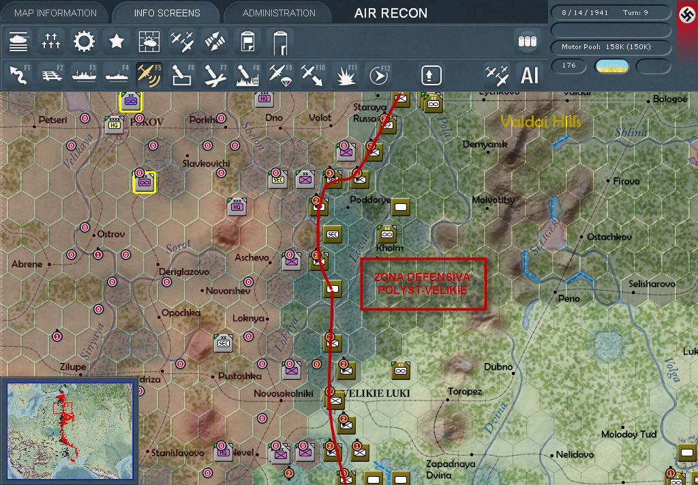Select F8 bomb city mode icon
Viewport: 698px width, 485px height.
[248, 74]
